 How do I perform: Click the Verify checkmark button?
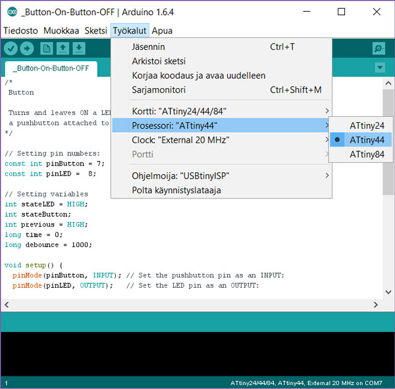(x=11, y=48)
